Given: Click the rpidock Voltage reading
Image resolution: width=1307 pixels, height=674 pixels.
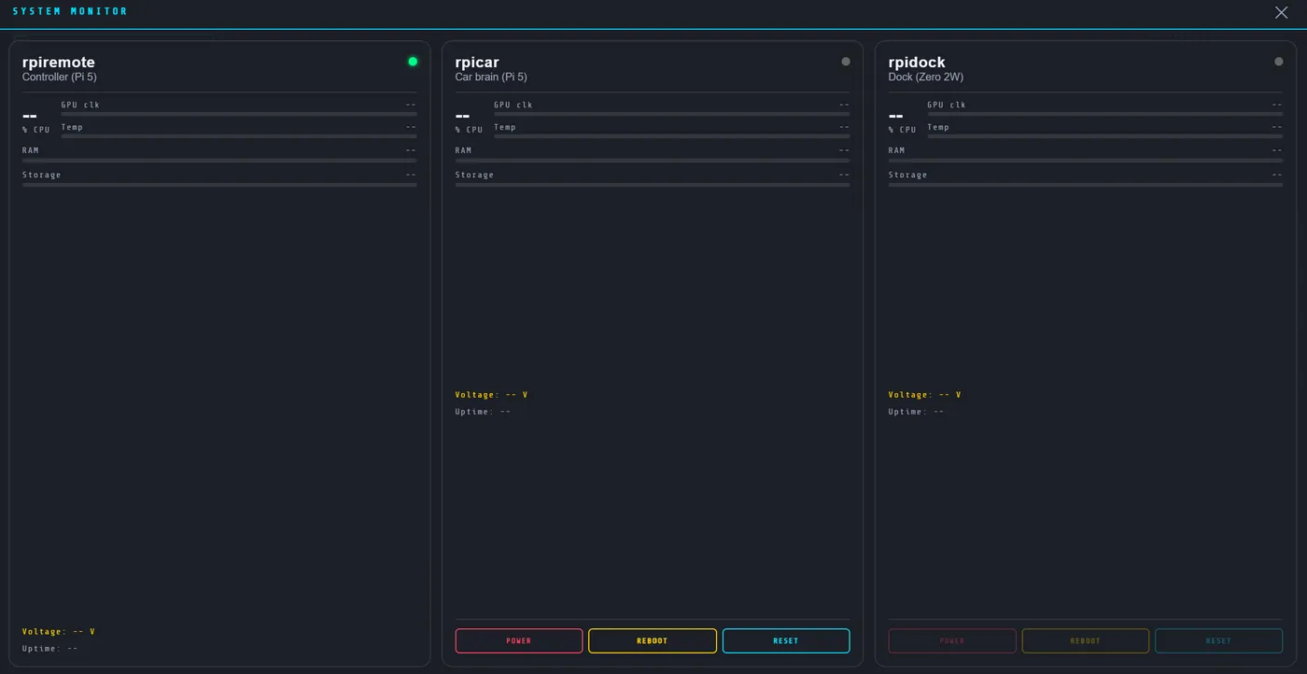Looking at the screenshot, I should (x=925, y=395).
